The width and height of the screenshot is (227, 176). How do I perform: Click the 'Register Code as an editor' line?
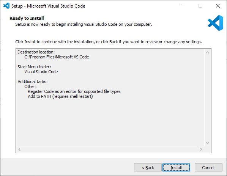point(74,91)
